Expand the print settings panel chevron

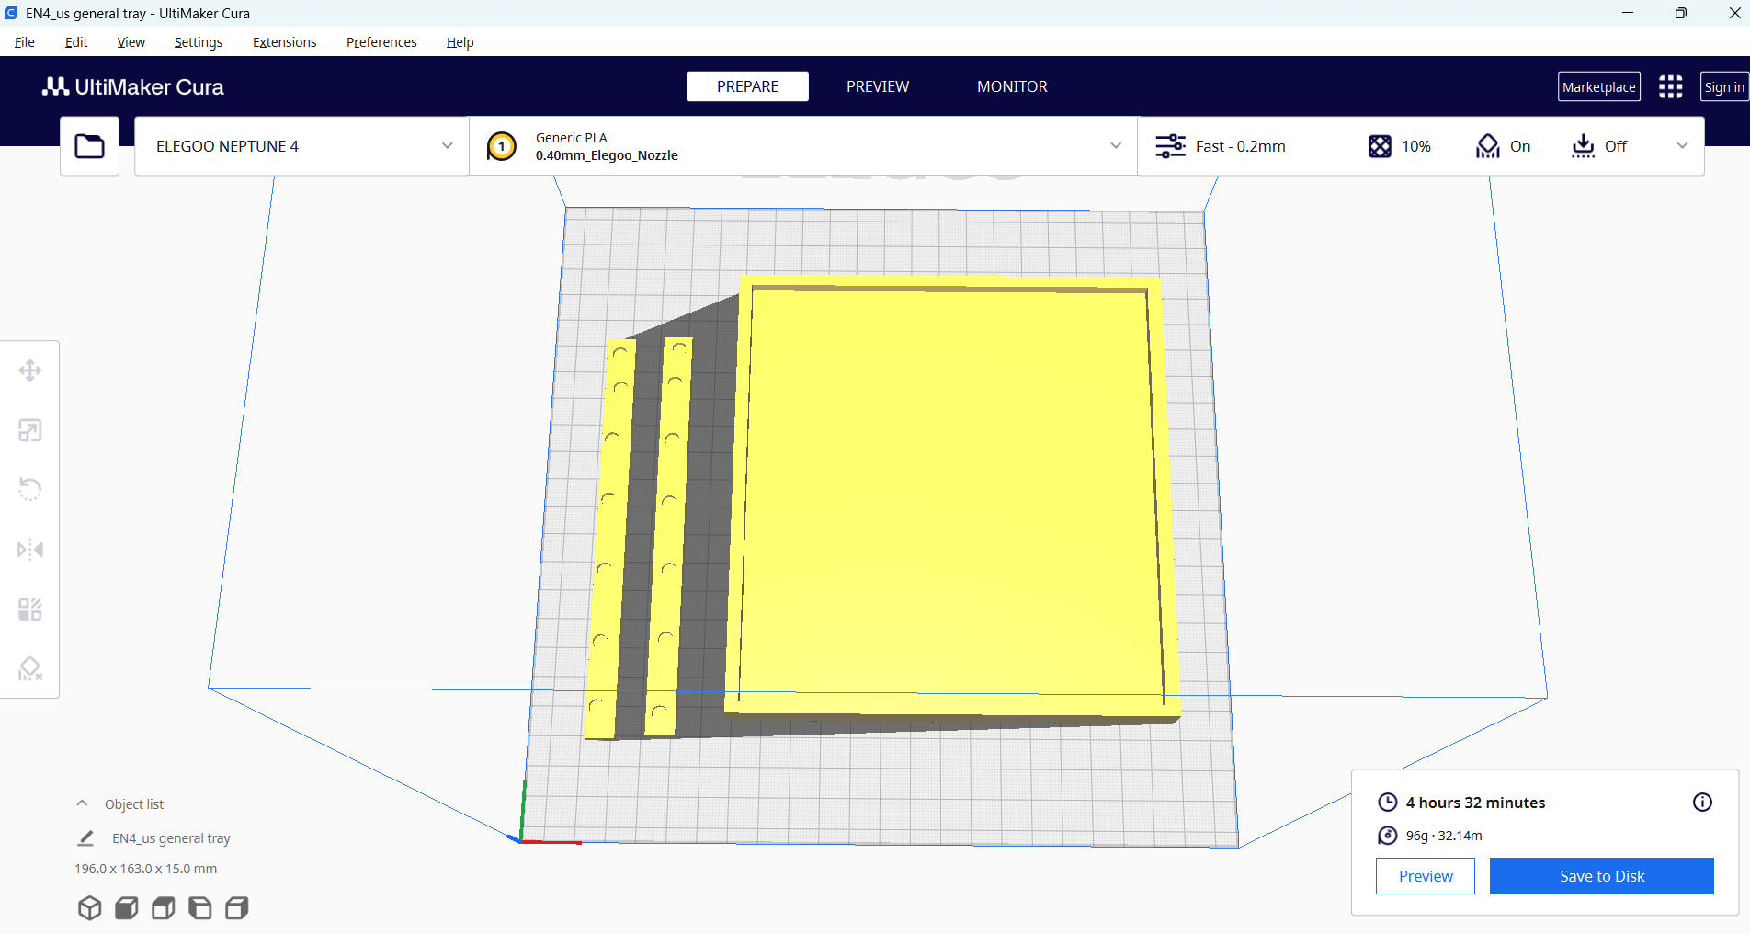(x=1682, y=146)
